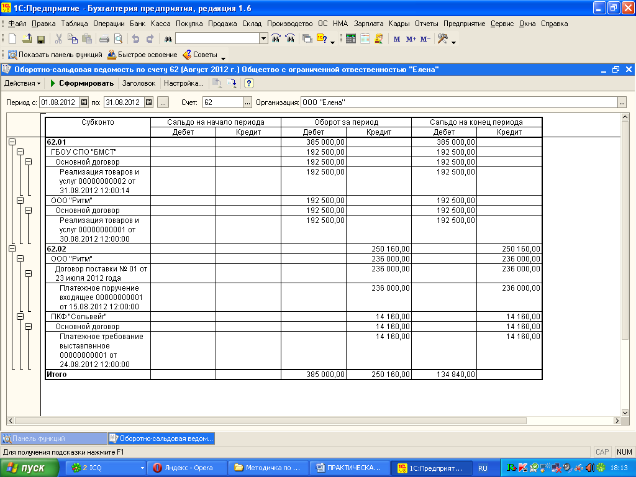Viewport: 636px width, 477px height.
Task: Click the user with lock icon
Action: [x=379, y=39]
